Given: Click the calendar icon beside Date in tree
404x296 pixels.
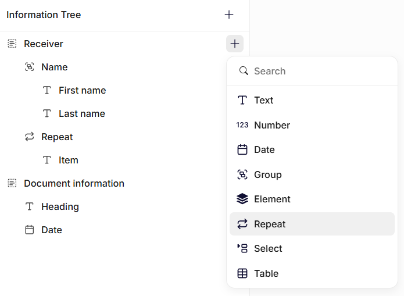Looking at the screenshot, I should point(29,230).
